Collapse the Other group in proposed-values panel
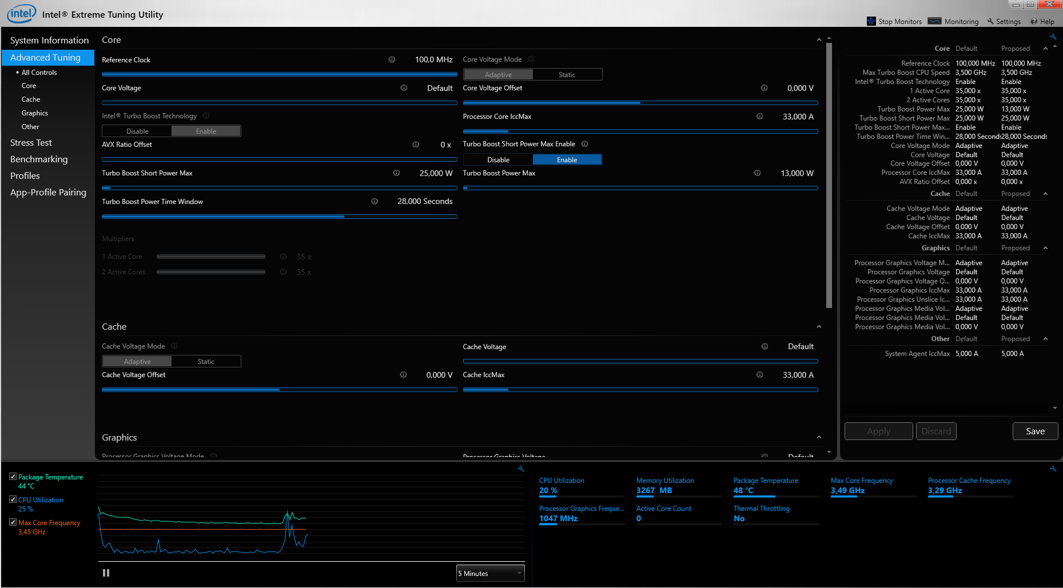Image resolution: width=1063 pixels, height=588 pixels. [x=1045, y=339]
